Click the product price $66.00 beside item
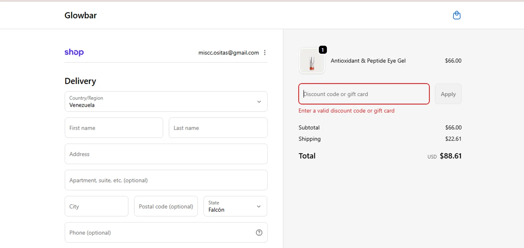Viewport: 524px width, 248px height. pyautogui.click(x=453, y=61)
